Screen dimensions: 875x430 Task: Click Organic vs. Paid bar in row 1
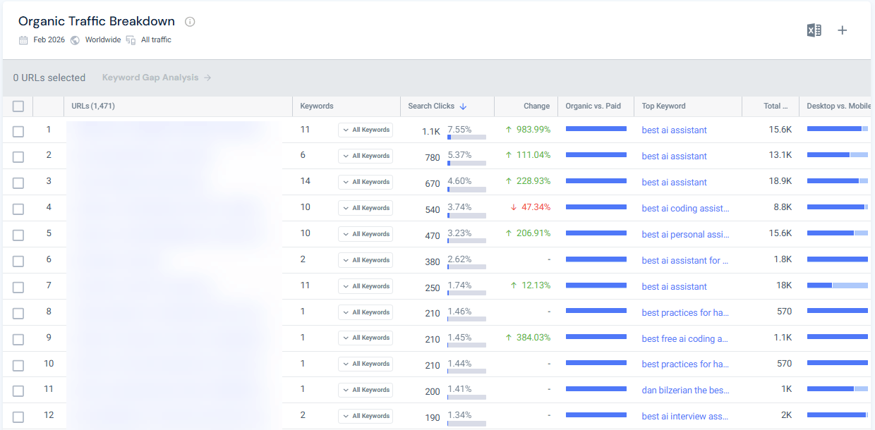pyautogui.click(x=596, y=129)
